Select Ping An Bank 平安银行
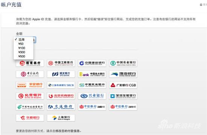 30,85
